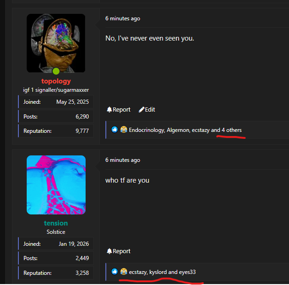Click the Report text on tension's post
Viewport: 289px width, 285px height.
[x=121, y=251]
